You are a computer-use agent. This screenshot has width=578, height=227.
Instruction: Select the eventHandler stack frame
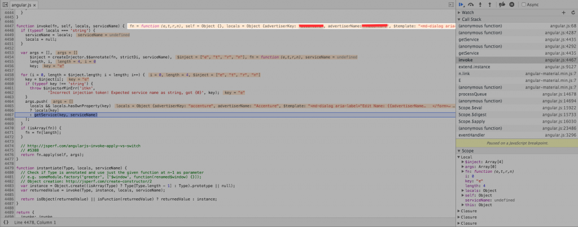(517, 136)
